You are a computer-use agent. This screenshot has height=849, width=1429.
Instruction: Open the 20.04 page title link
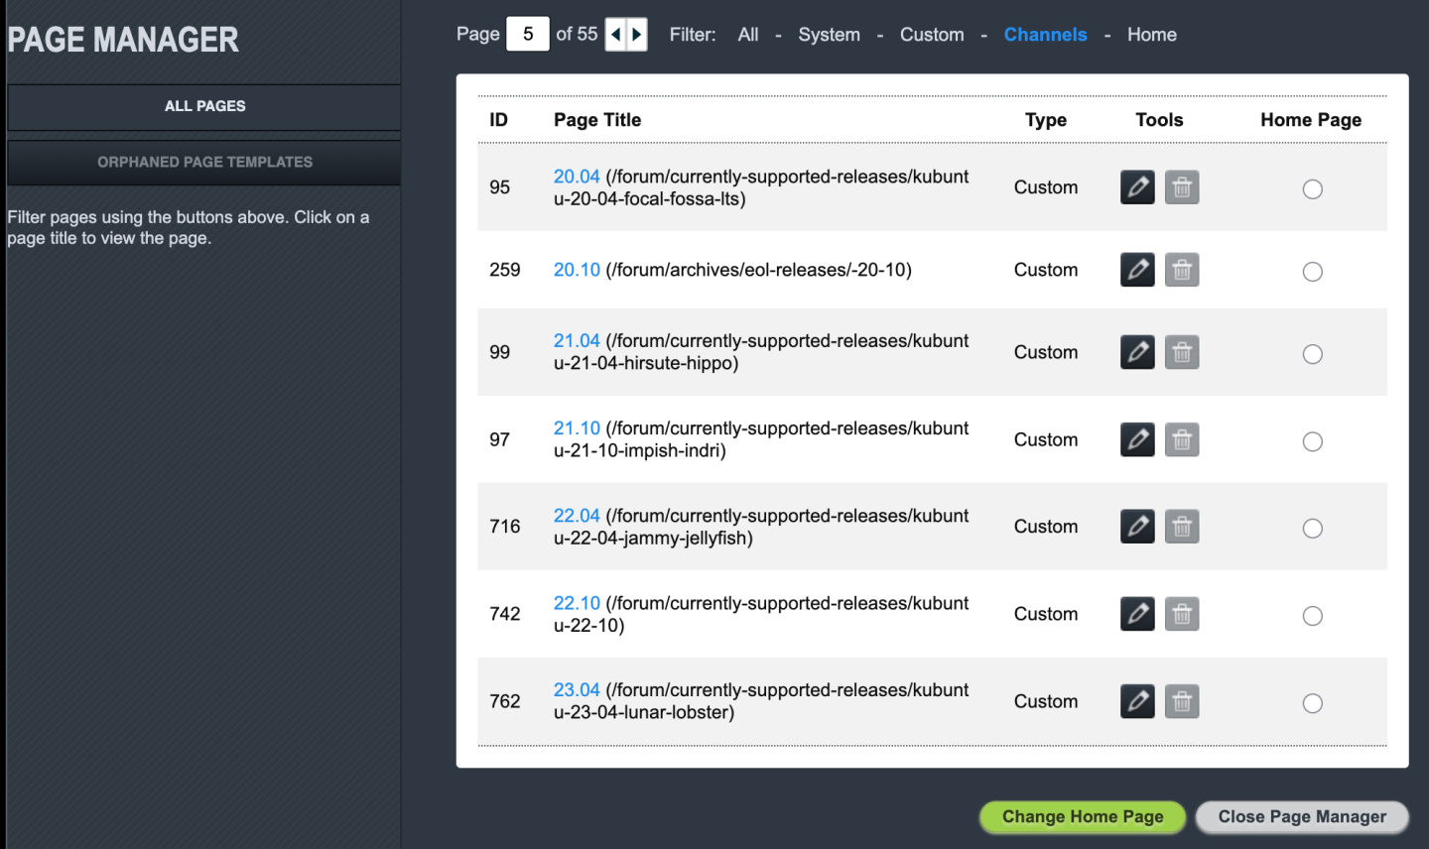coord(577,177)
